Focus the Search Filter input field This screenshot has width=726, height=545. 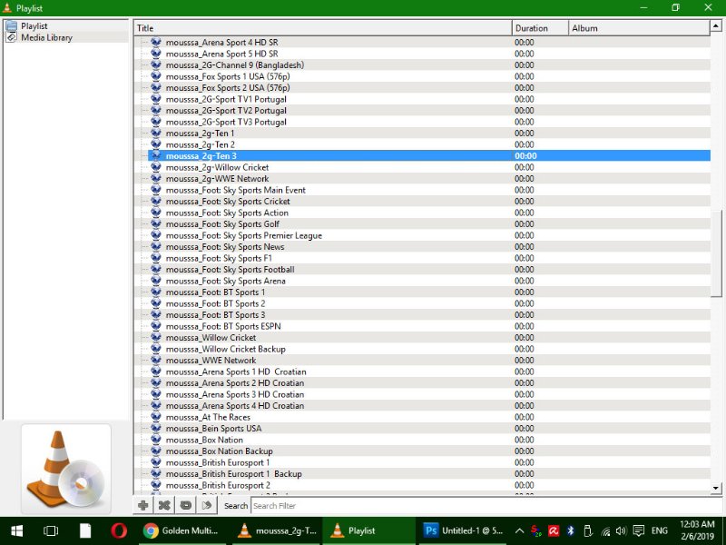(x=486, y=506)
